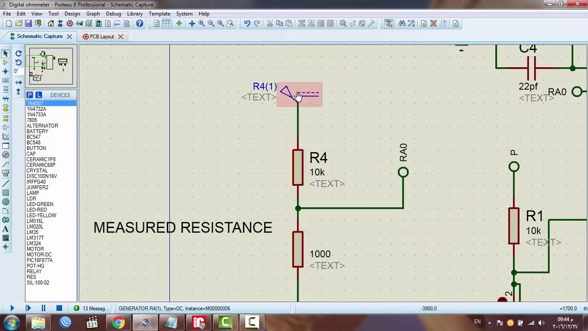Click the Zoom Out magnifier icon

pos(211,23)
